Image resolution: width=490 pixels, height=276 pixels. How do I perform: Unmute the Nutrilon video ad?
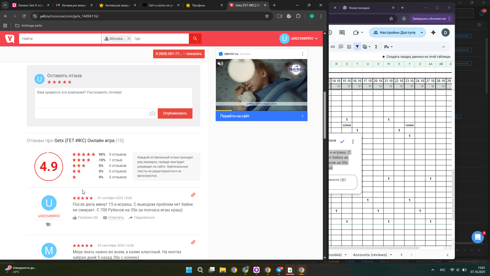220,64
